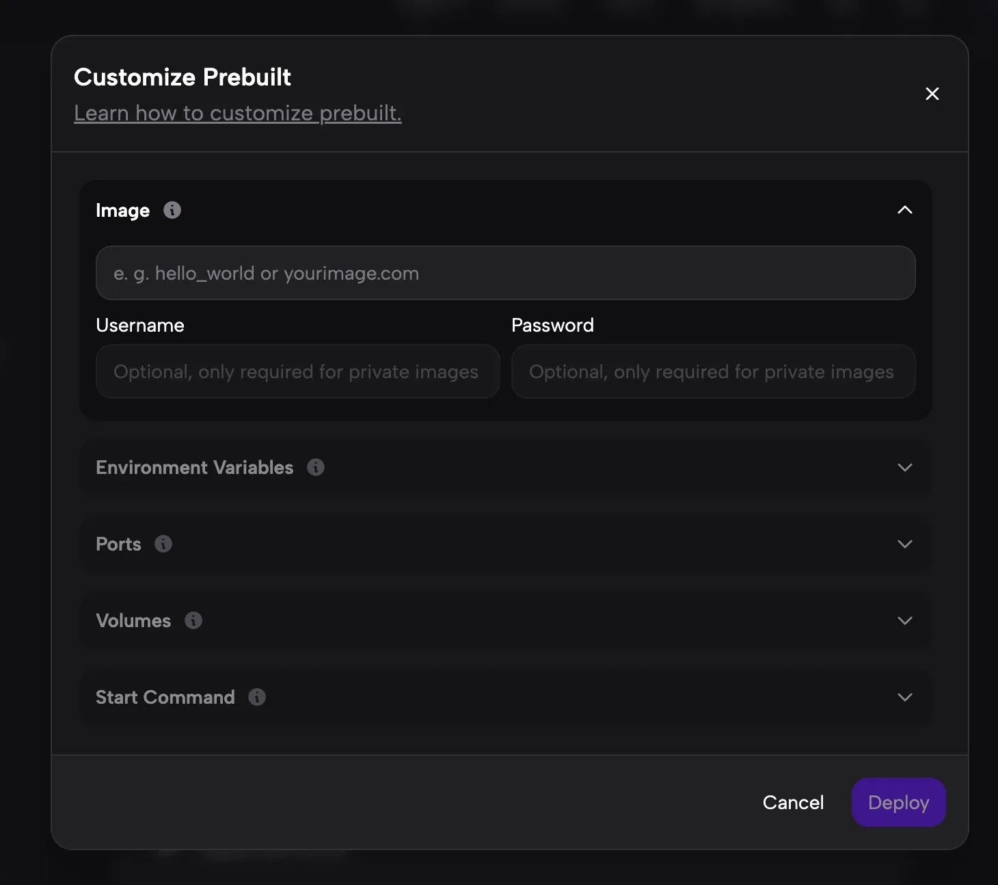
Task: Focus the image name input field
Action: pos(506,273)
